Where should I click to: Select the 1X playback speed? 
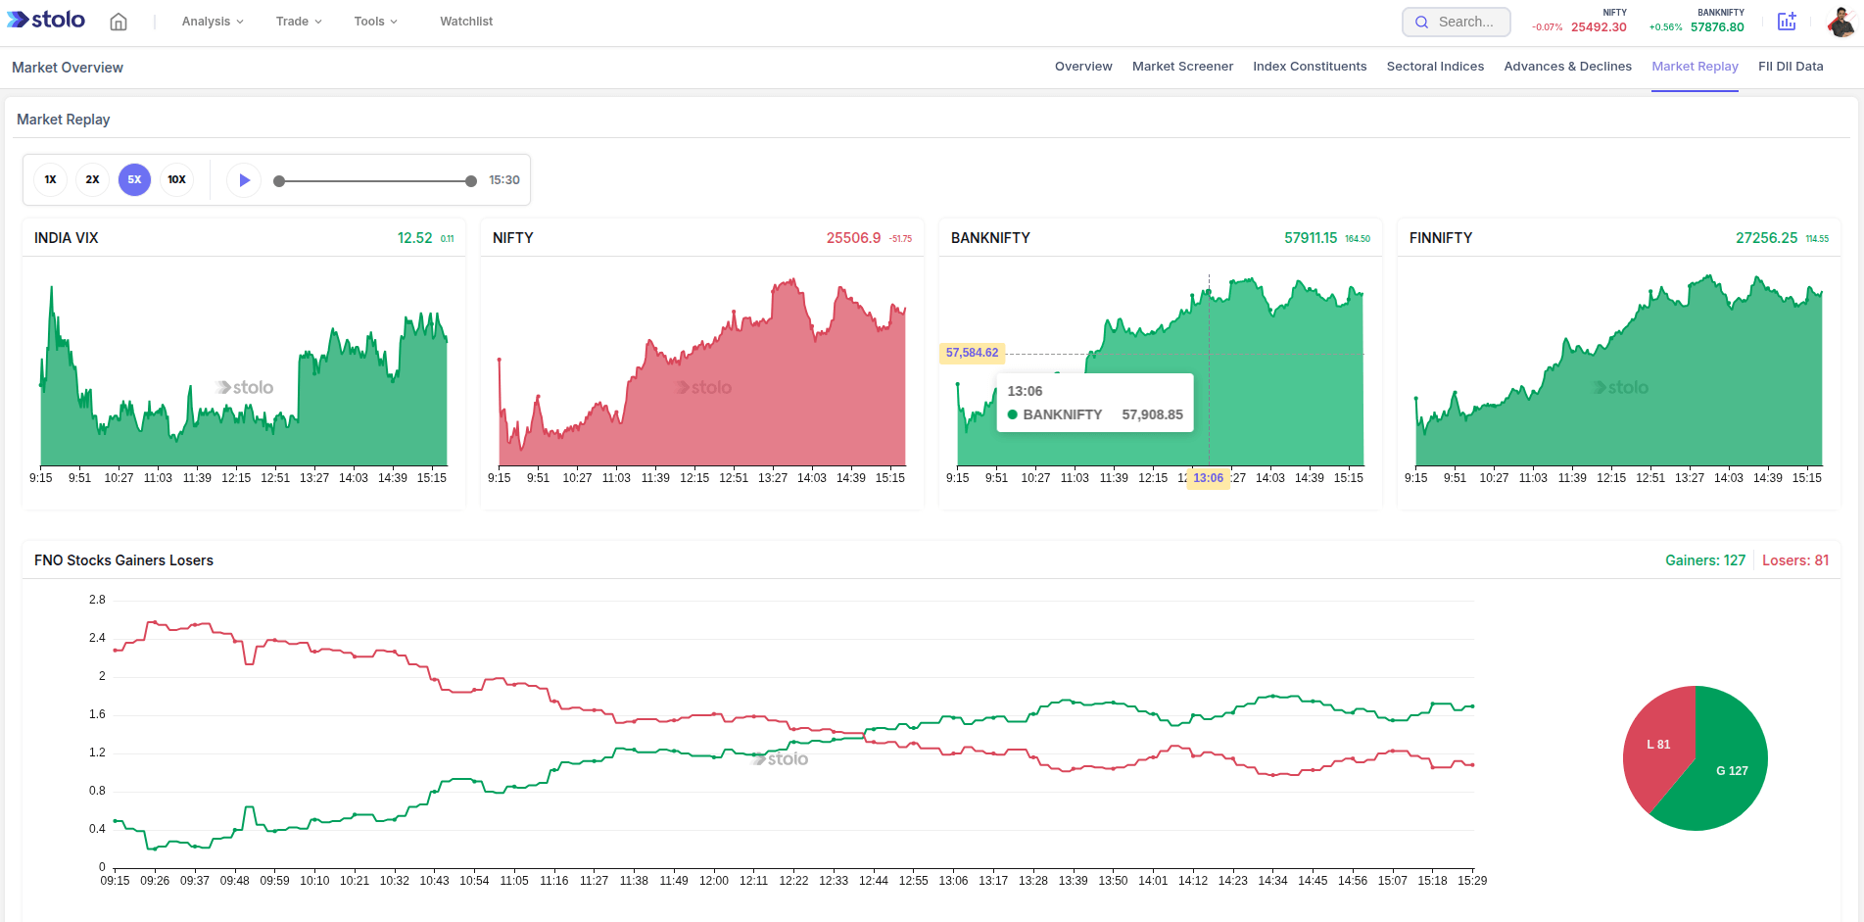(x=50, y=179)
